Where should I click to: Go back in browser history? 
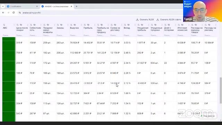point(3,12)
